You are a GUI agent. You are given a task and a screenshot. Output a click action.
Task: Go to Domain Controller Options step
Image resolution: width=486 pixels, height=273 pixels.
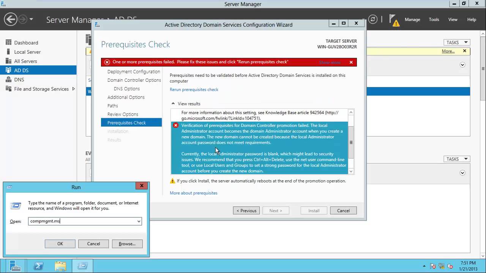[x=134, y=80]
